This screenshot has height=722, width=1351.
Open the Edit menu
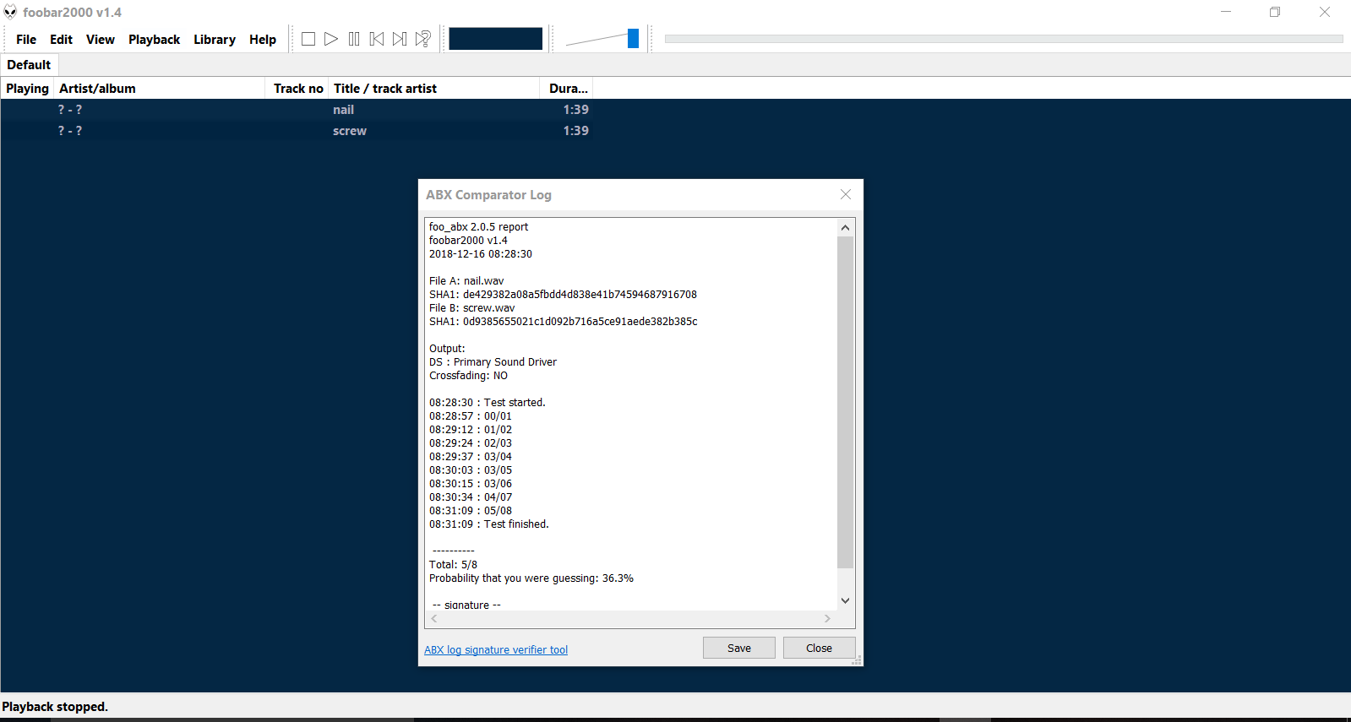(x=61, y=40)
